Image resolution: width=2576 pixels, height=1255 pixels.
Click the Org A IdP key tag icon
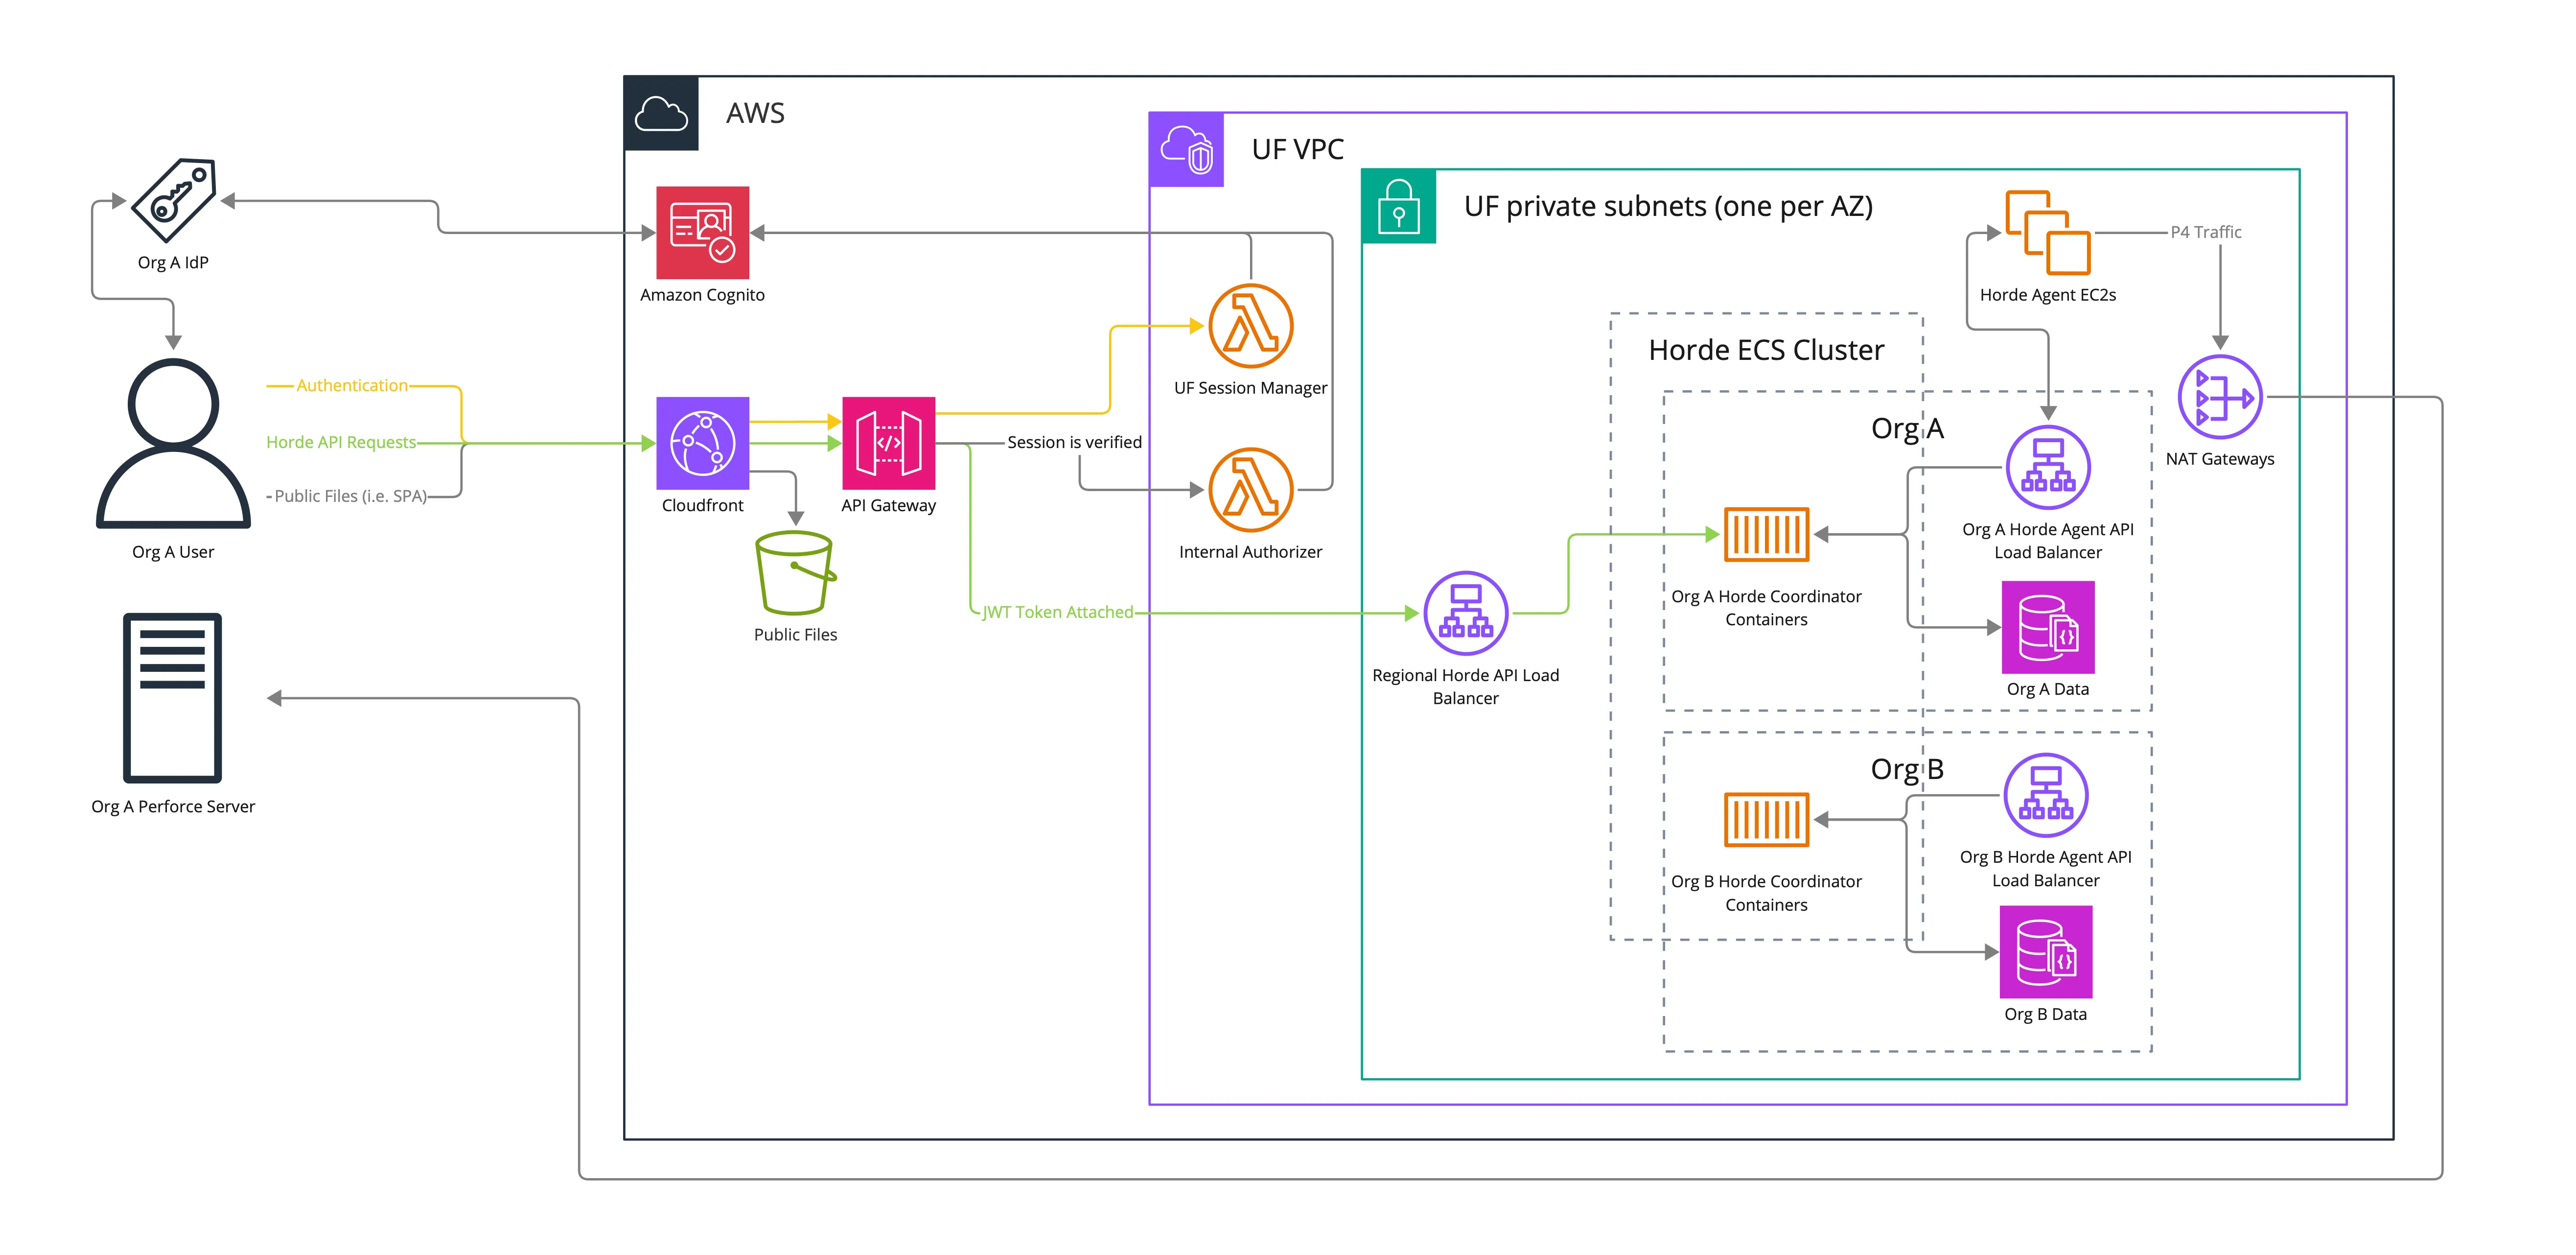click(174, 199)
